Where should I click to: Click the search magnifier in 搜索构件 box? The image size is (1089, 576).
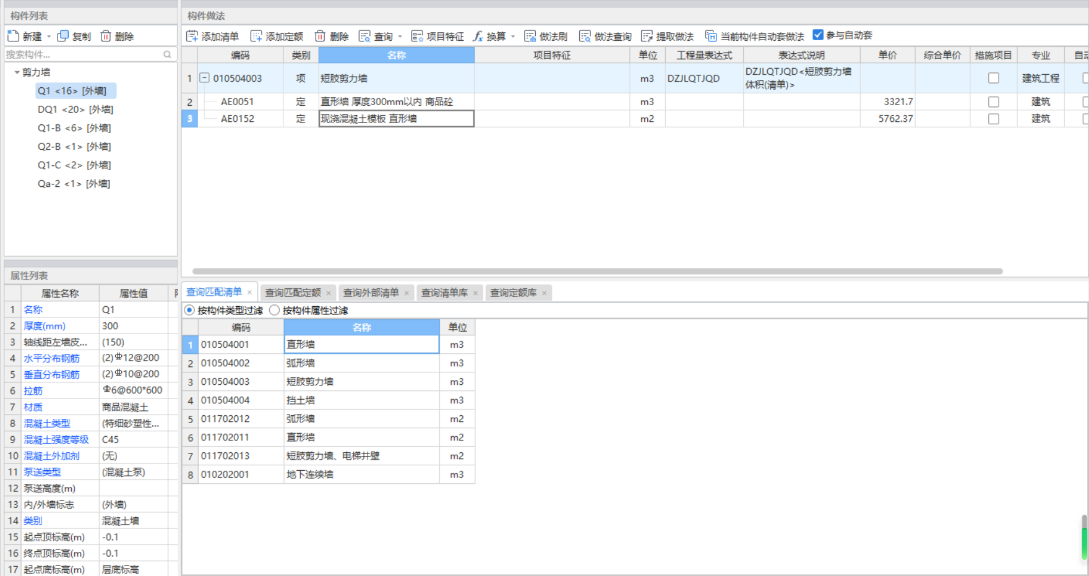(167, 54)
